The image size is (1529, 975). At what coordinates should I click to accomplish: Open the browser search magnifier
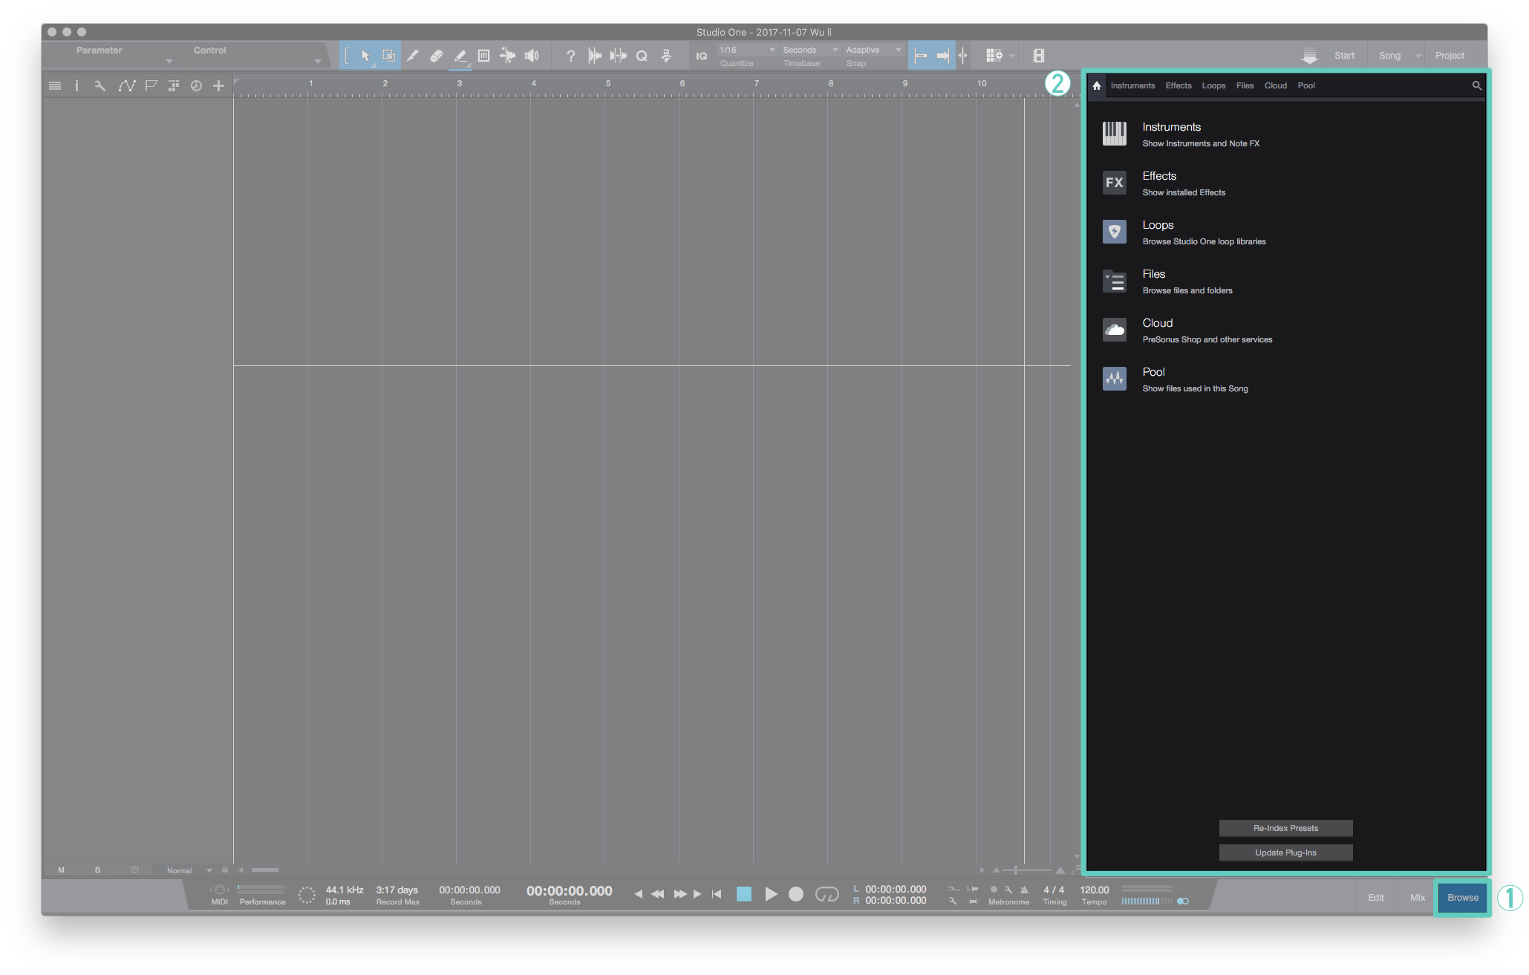coord(1477,85)
